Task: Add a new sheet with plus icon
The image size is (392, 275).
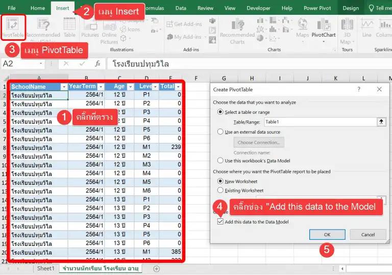Action: pos(157,268)
